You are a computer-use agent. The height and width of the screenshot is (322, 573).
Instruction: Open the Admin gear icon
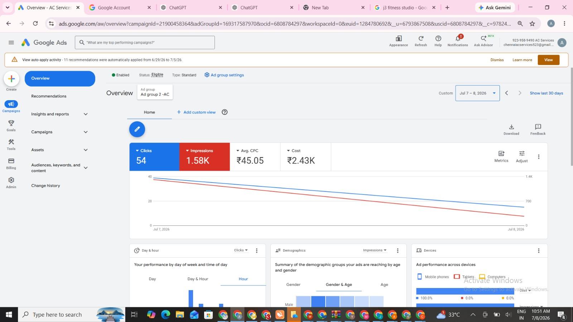point(11,180)
